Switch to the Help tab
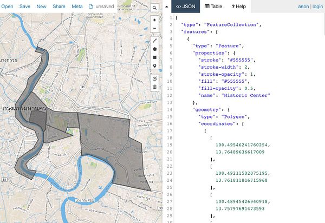Viewport: 325px width, 223px height. pyautogui.click(x=238, y=6)
